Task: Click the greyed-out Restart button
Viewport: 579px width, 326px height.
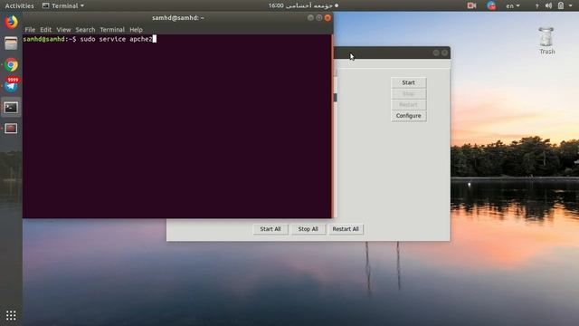Action: [x=408, y=105]
